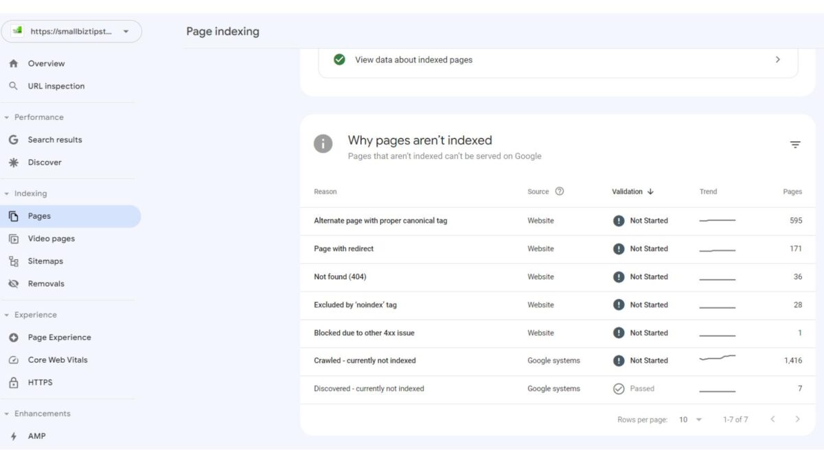
Task: Open the Not found (404) row
Action: [x=558, y=277]
